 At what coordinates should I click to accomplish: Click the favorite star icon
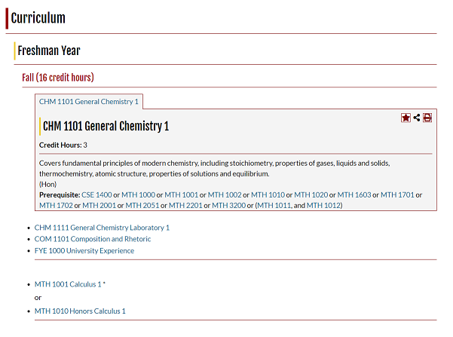[x=406, y=118]
